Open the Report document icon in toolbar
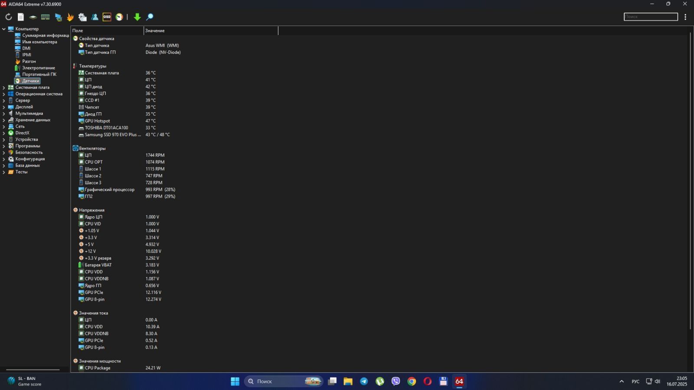 pyautogui.click(x=21, y=17)
